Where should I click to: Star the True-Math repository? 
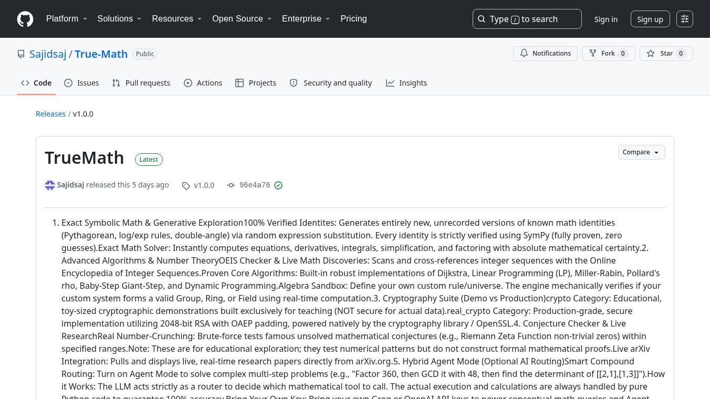666,54
